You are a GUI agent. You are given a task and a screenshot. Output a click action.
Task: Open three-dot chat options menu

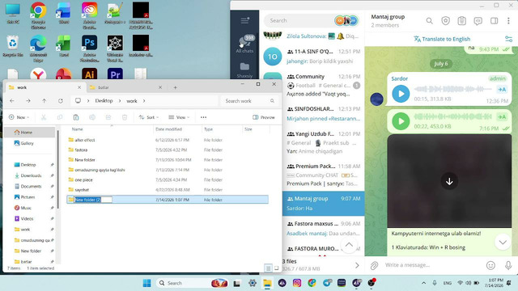[x=508, y=21]
